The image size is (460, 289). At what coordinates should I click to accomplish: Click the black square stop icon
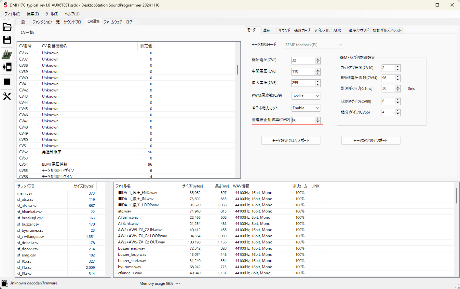pyautogui.click(x=7, y=82)
